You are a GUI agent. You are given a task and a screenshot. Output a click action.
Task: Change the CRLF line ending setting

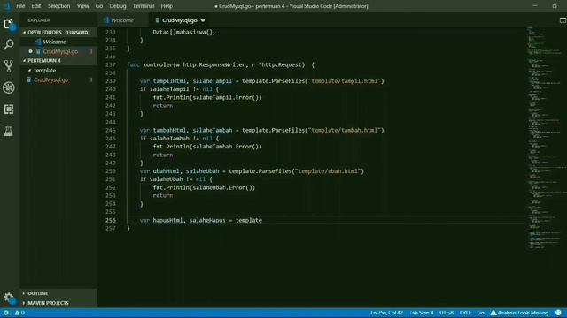(465, 313)
